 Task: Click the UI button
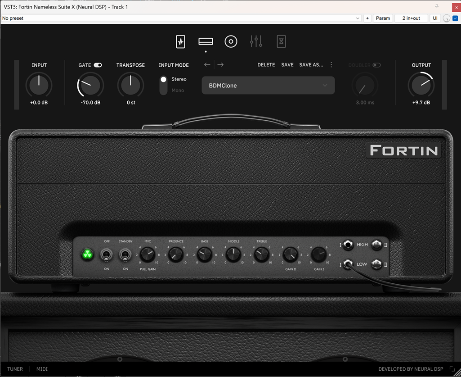tap(435, 18)
